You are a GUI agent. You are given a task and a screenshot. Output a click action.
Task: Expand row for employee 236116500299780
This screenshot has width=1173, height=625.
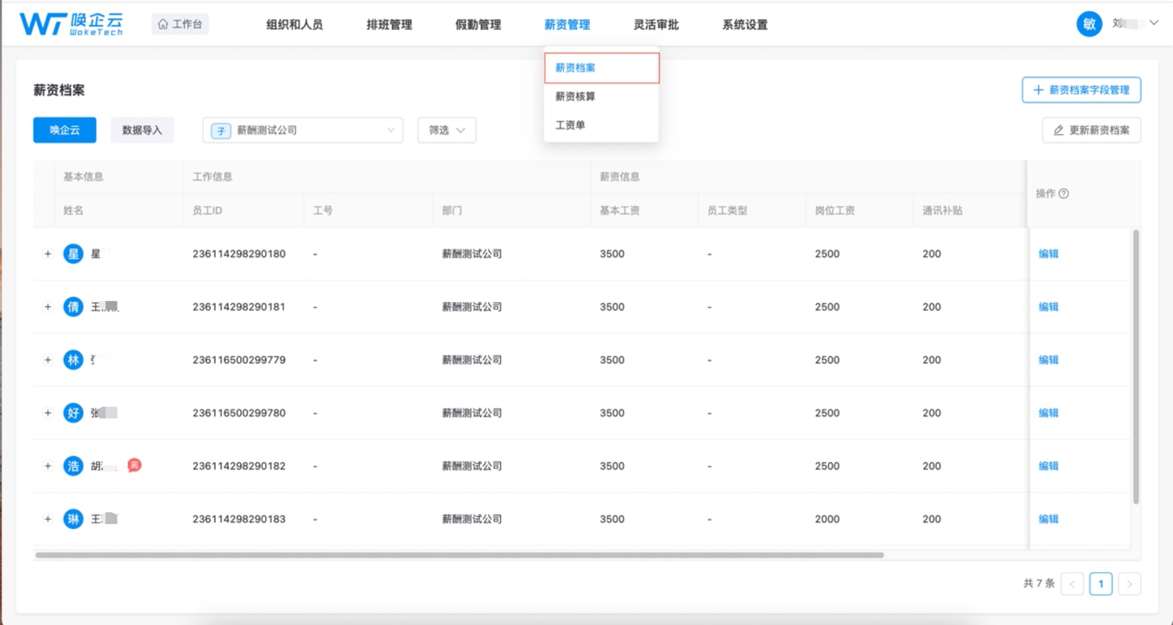point(48,413)
